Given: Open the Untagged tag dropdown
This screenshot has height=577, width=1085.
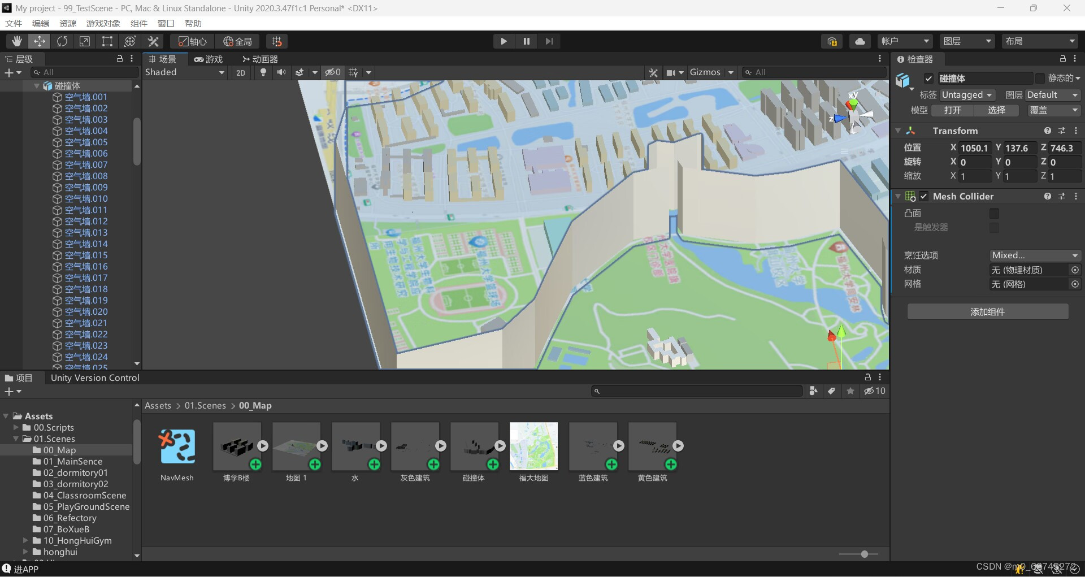Looking at the screenshot, I should click(967, 95).
